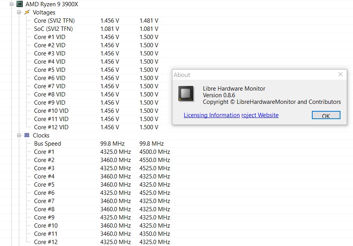
Task: Select the Core #1 VID row
Action: pyautogui.click(x=96, y=37)
